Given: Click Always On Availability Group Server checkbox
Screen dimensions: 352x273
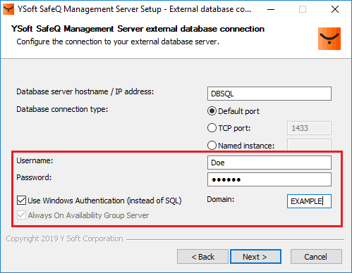Looking at the screenshot, I should (x=21, y=215).
